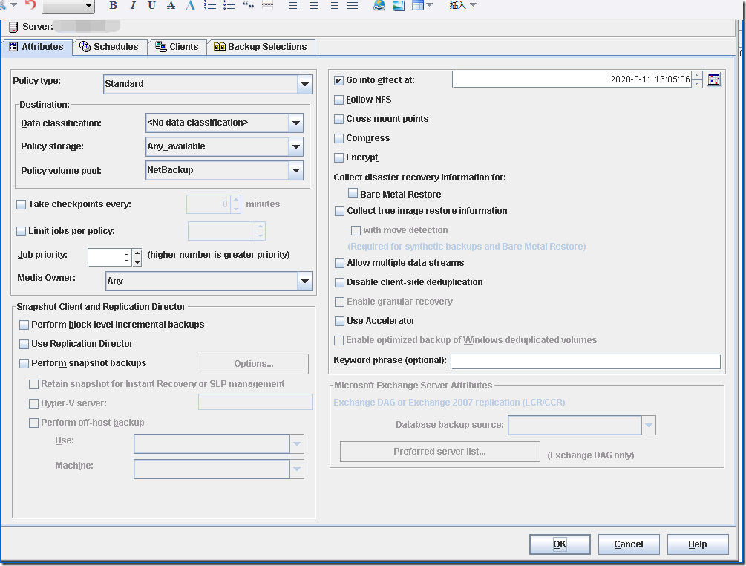746x566 pixels.
Task: Enable Take checkpoints every checkbox
Action: pos(22,205)
